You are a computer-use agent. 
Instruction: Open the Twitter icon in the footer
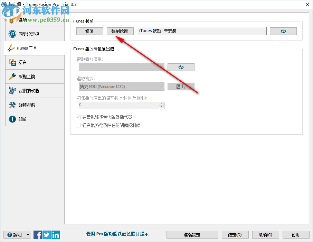47,234
